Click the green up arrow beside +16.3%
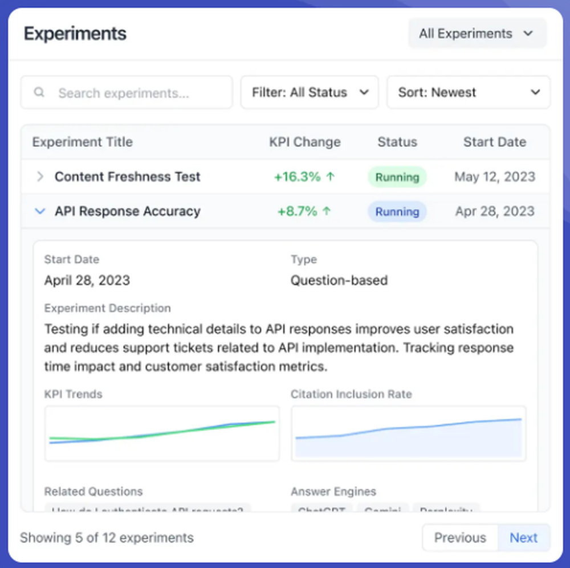The height and width of the screenshot is (568, 570). 331,177
